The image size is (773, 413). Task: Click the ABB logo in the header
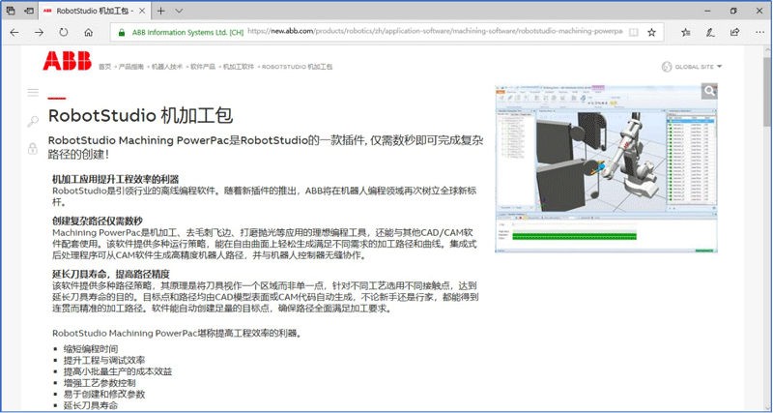67,63
